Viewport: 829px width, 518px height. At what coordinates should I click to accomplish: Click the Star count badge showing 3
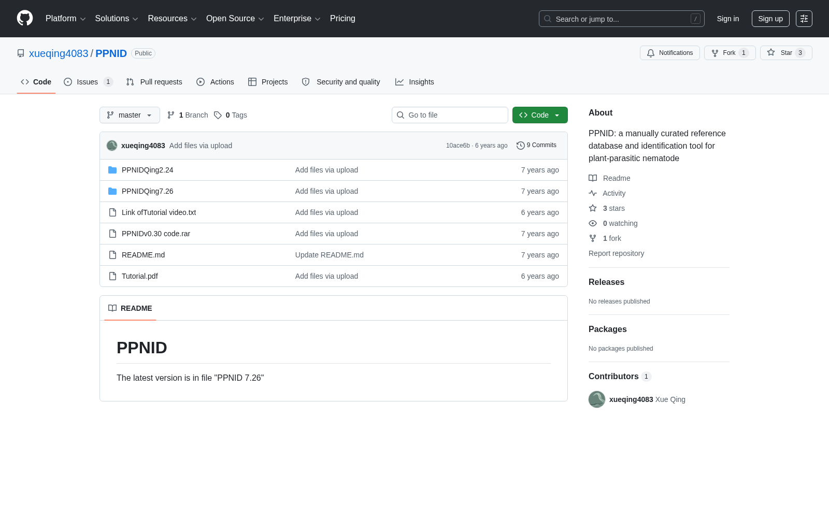point(800,53)
